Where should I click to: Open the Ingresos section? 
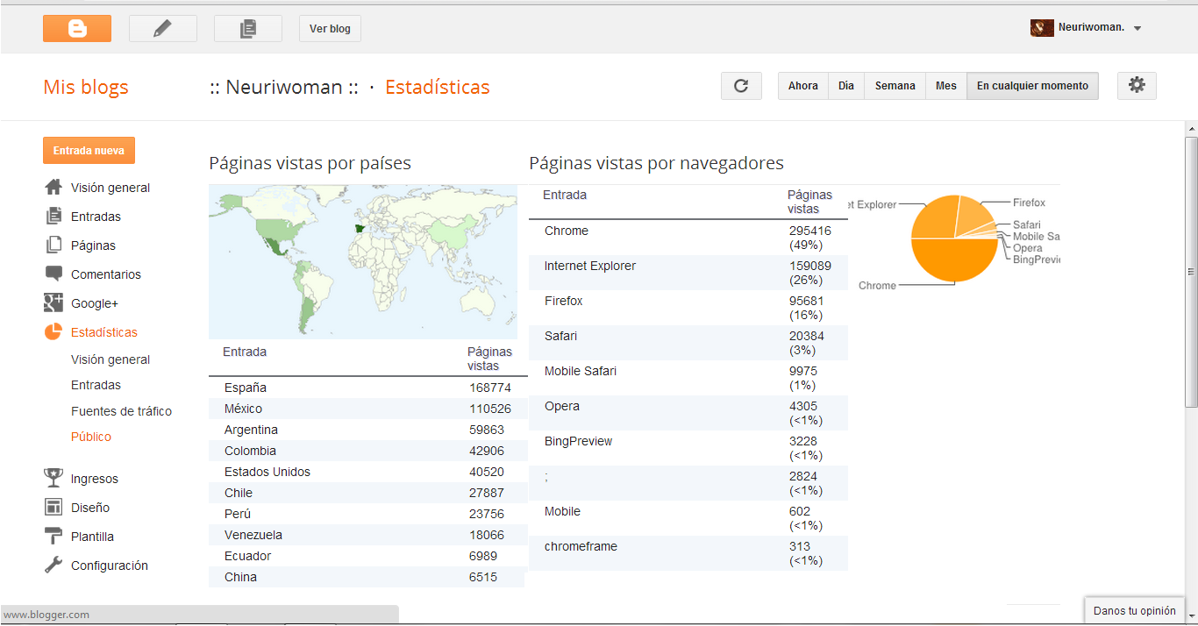click(95, 479)
